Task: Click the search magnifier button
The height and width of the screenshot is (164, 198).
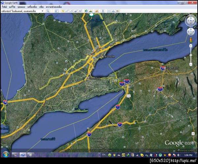Action: [48, 11]
